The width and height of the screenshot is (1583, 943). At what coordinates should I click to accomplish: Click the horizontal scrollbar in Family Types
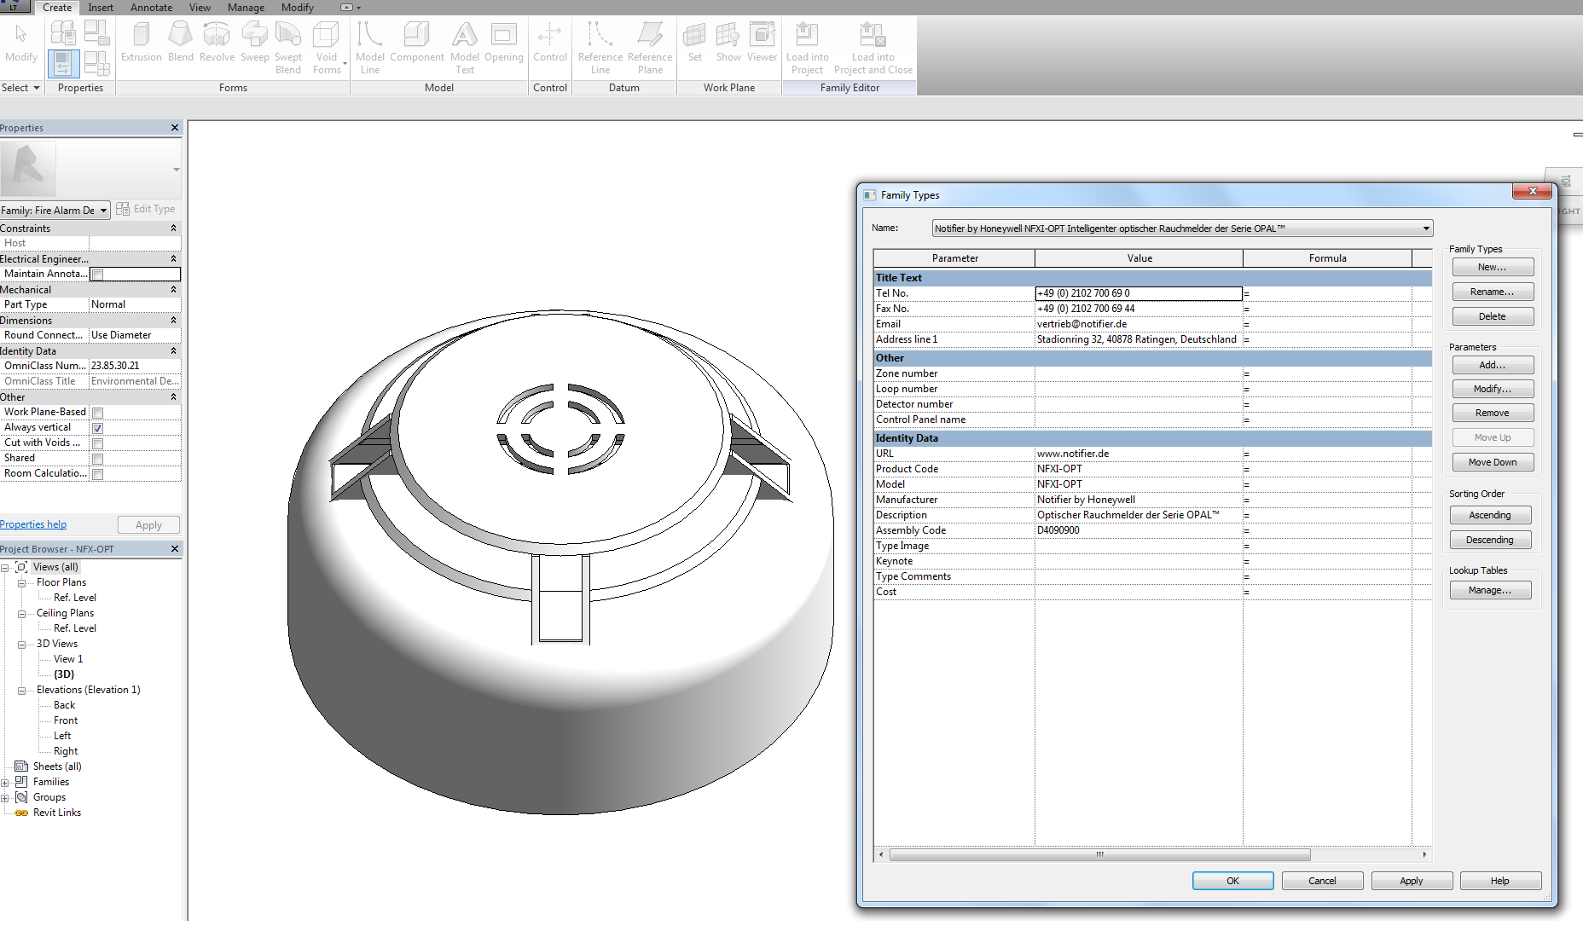tap(1099, 854)
